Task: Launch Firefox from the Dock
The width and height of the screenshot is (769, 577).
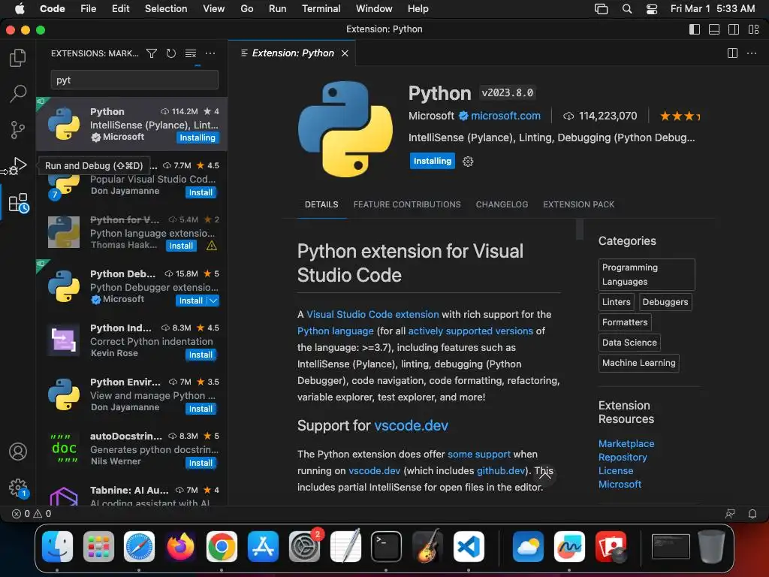Action: click(180, 546)
